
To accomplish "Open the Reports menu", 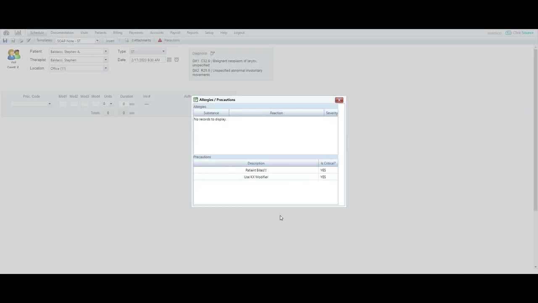I will [x=193, y=33].
